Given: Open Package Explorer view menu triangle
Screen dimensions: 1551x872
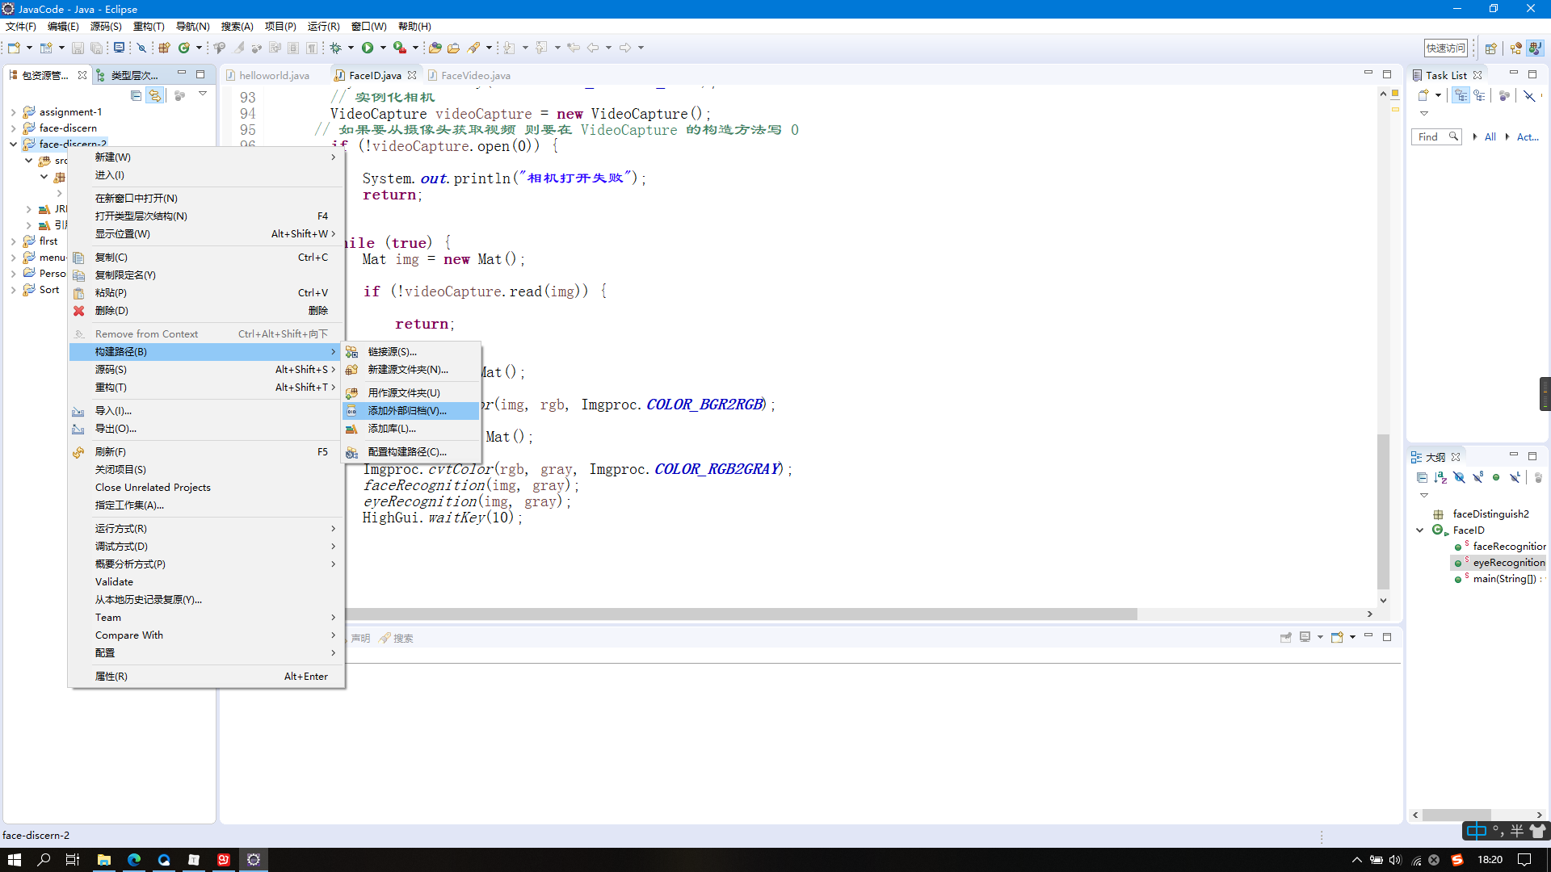Looking at the screenshot, I should pos(203,94).
